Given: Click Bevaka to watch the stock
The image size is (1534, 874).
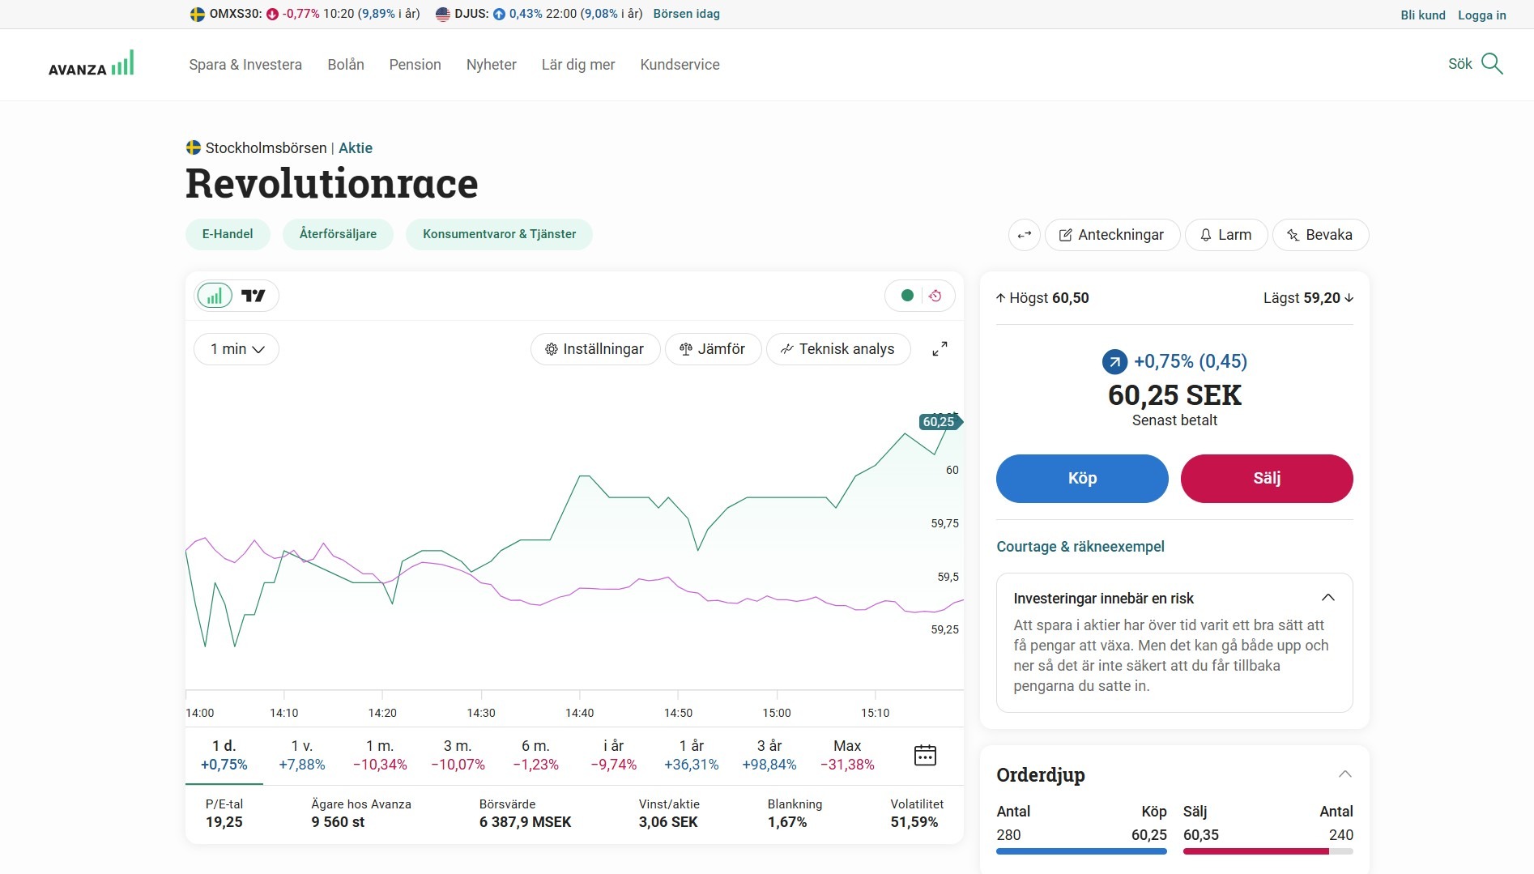Looking at the screenshot, I should 1321,235.
